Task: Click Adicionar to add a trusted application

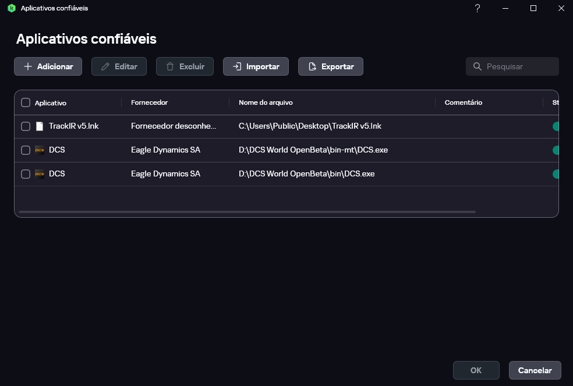Action: (x=48, y=66)
